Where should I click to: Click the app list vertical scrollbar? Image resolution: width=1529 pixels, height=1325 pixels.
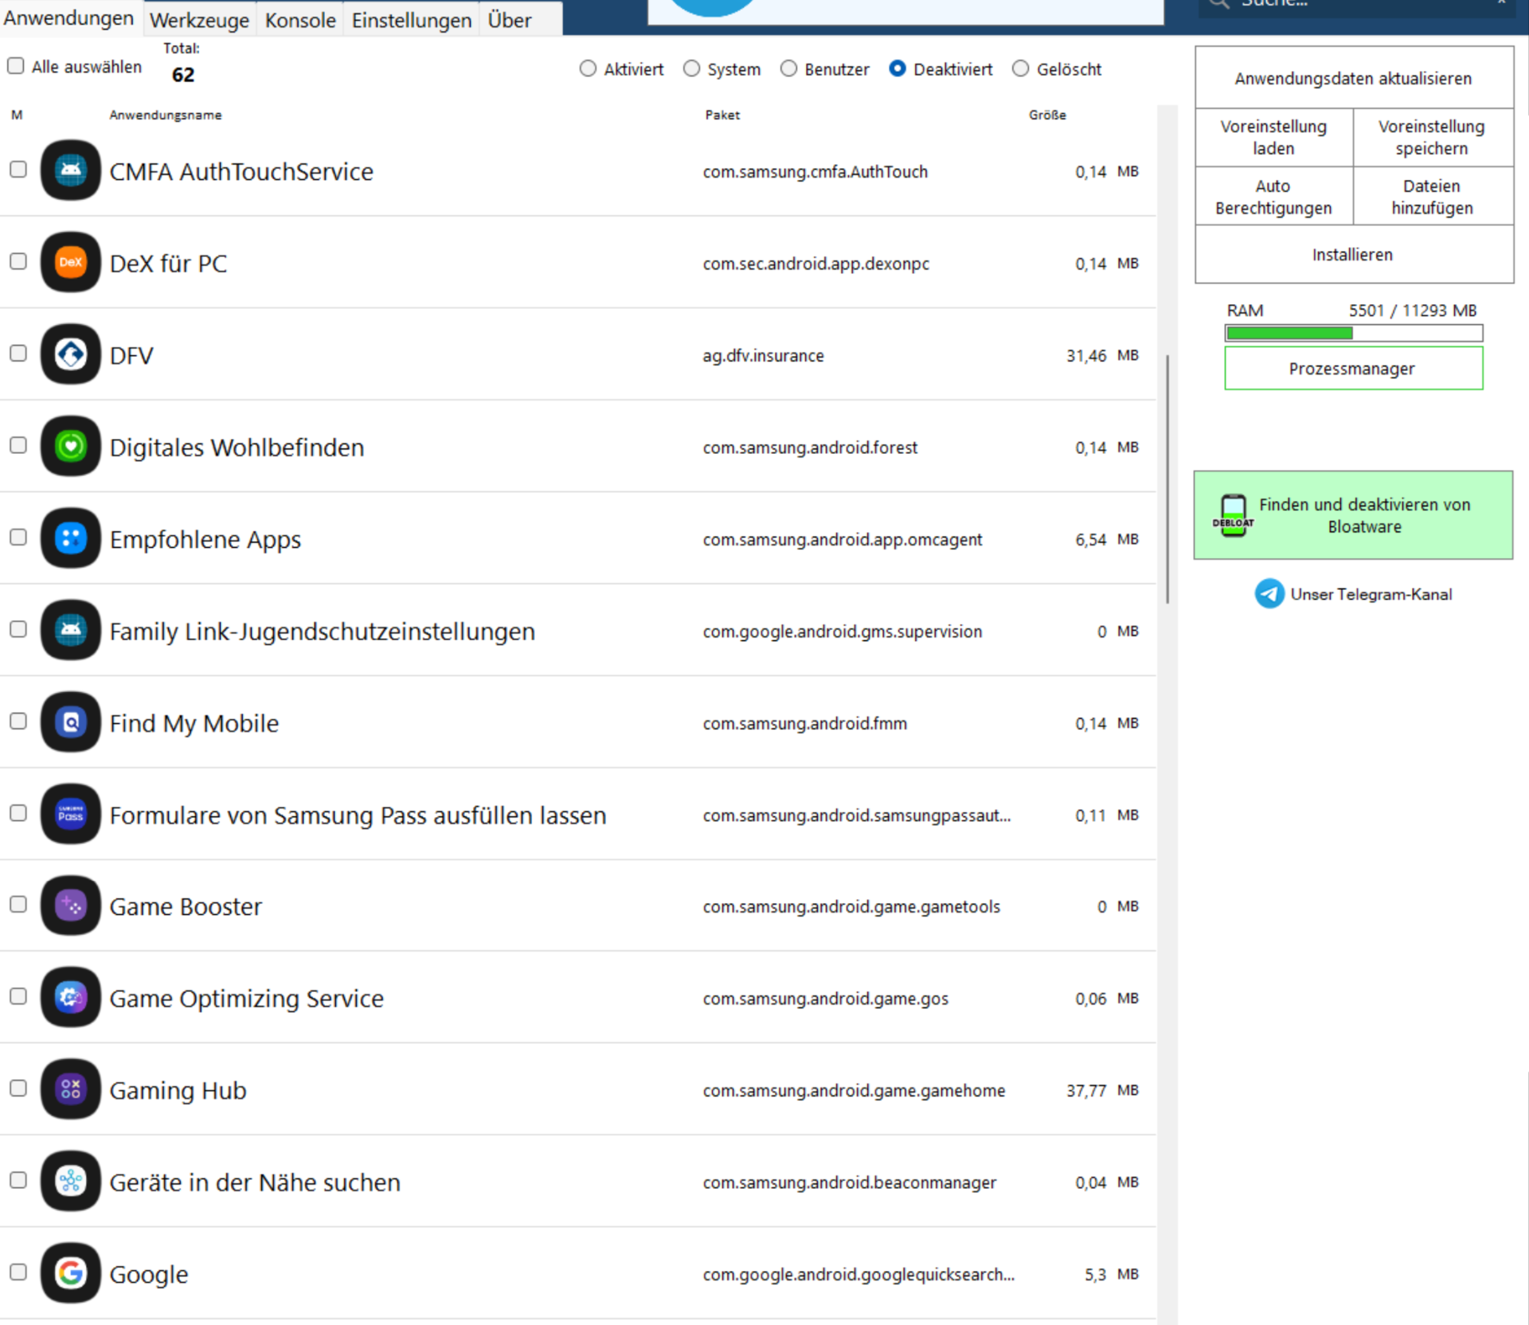coord(1167,478)
